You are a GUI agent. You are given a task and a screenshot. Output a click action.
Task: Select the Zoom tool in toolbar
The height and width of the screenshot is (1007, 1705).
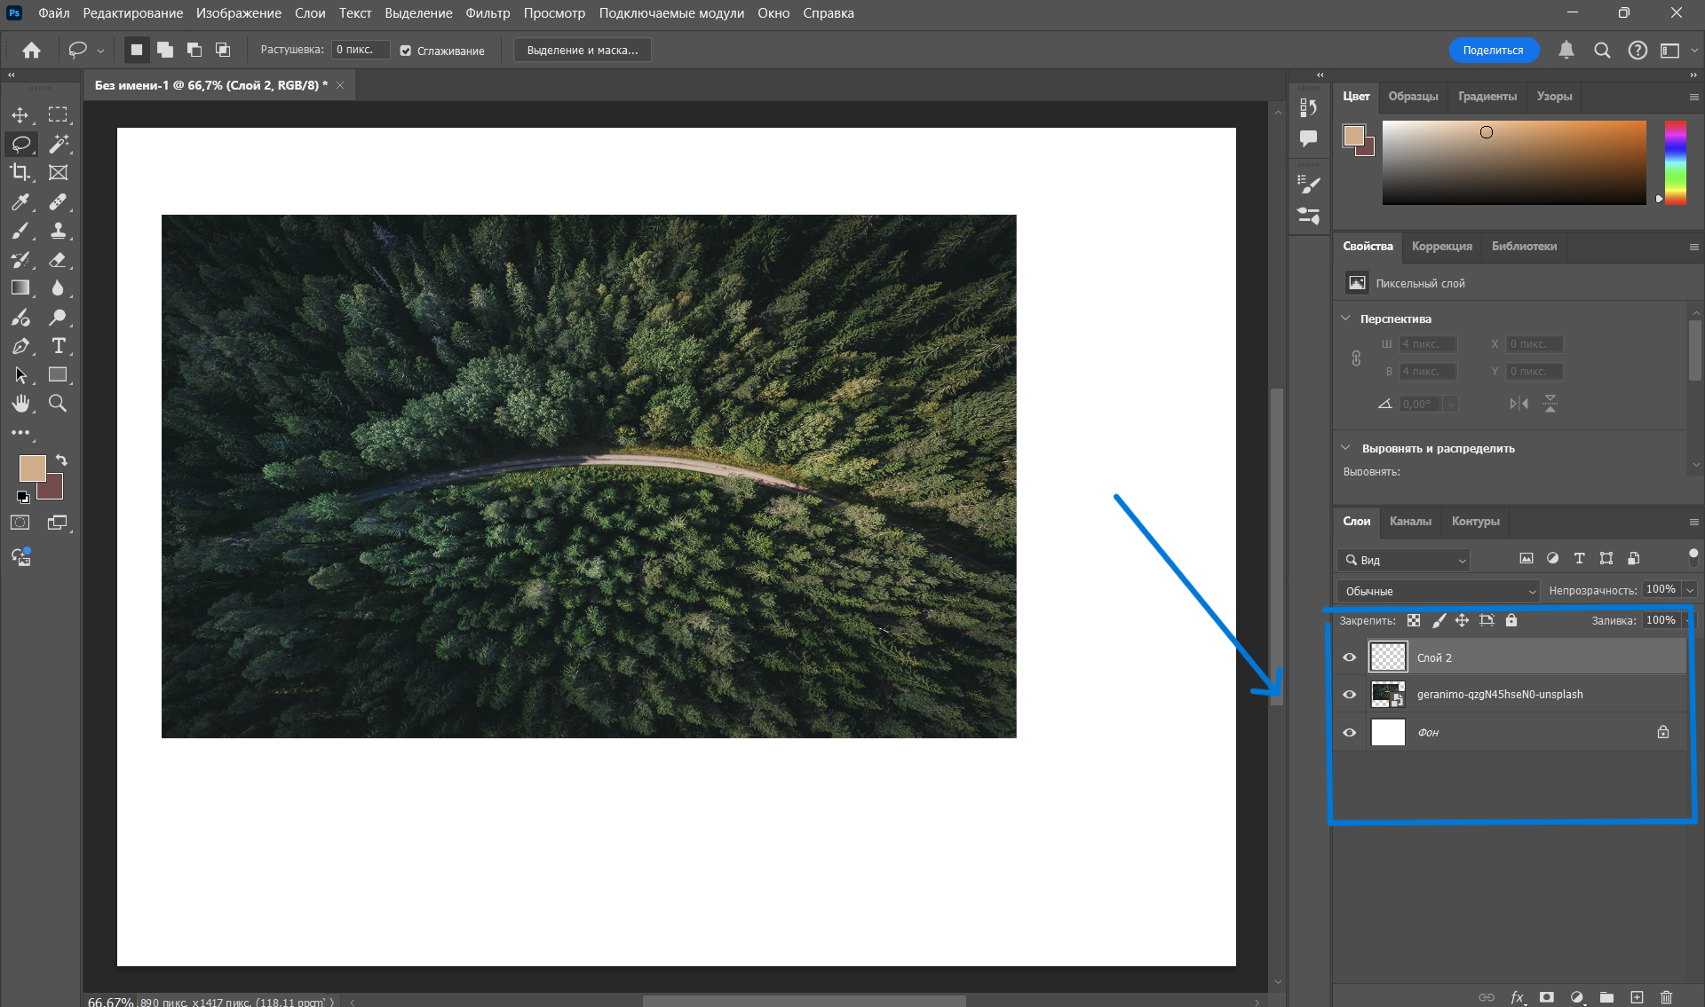tap(58, 404)
